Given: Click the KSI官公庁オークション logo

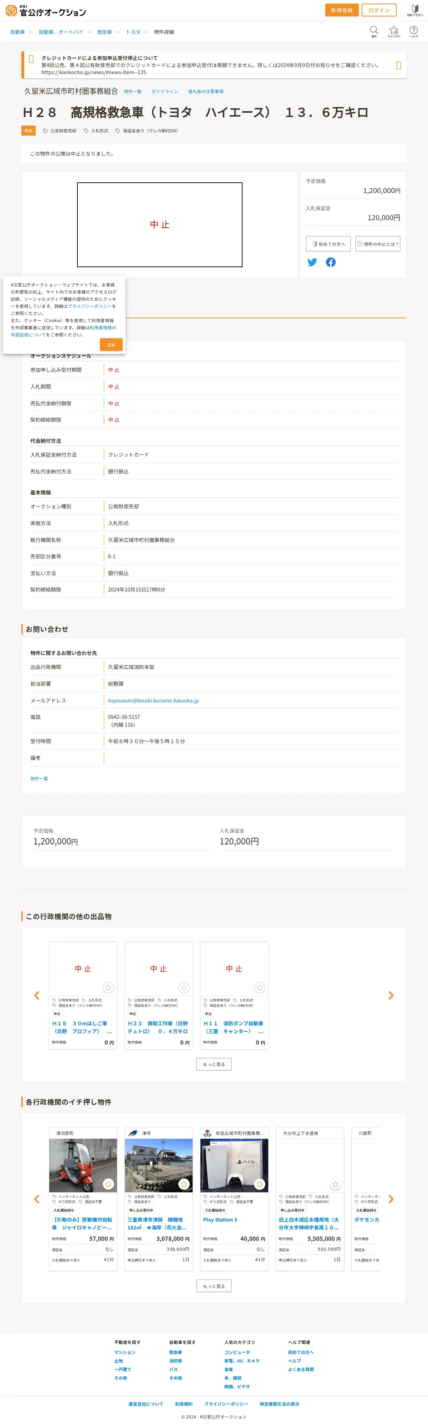Looking at the screenshot, I should tap(45, 10).
